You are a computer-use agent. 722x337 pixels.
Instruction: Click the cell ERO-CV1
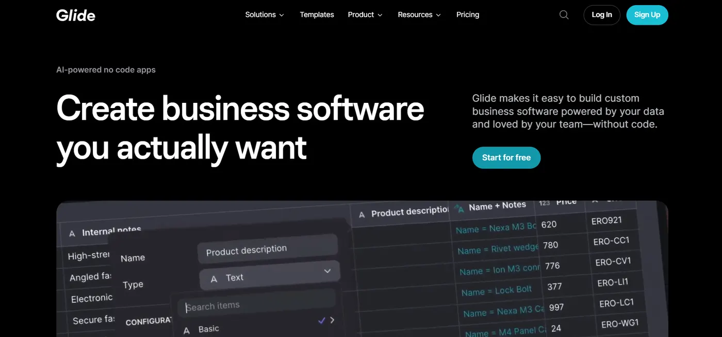(613, 262)
